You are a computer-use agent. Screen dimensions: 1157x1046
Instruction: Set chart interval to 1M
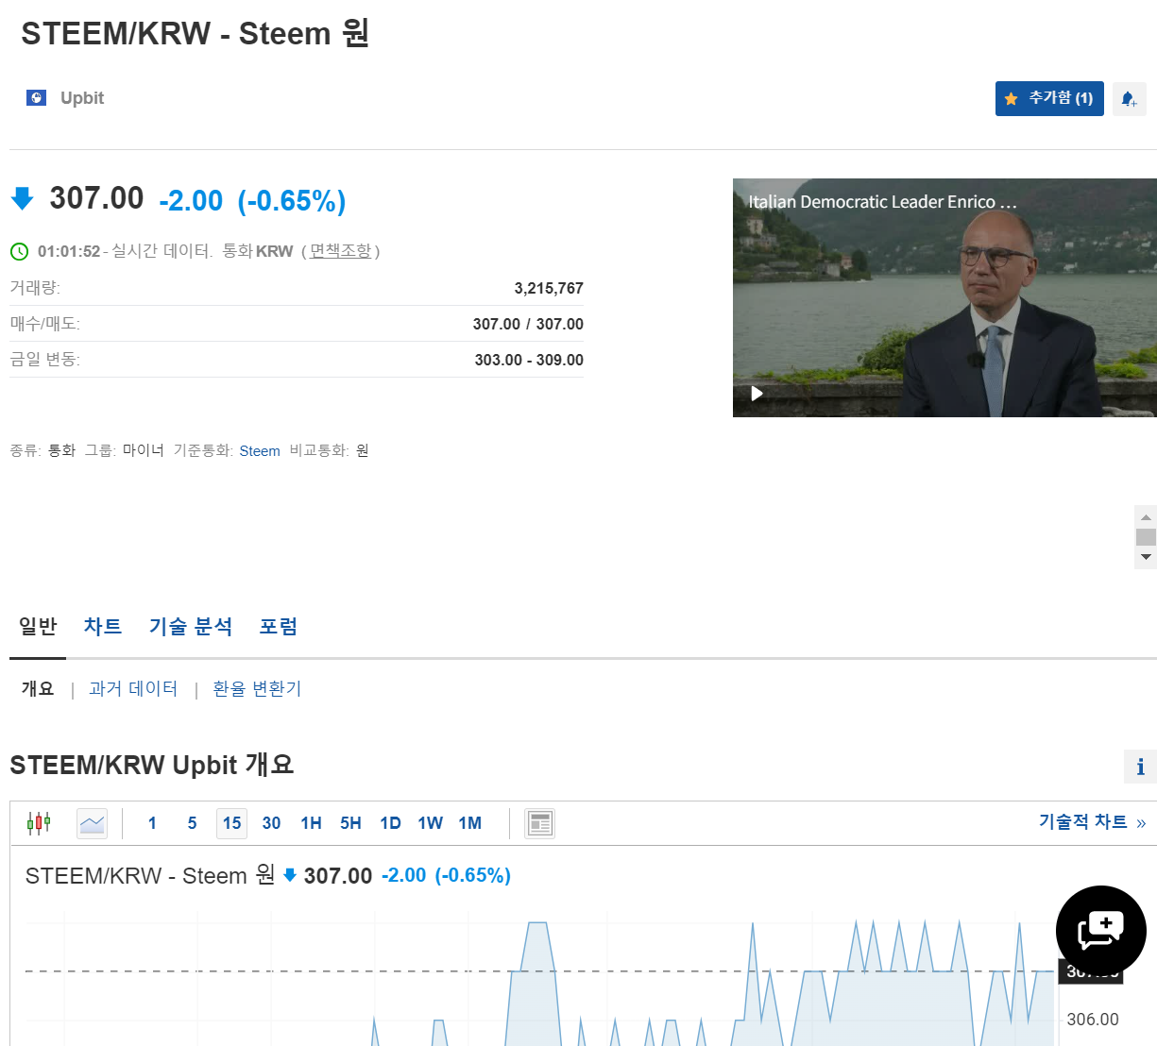[469, 823]
